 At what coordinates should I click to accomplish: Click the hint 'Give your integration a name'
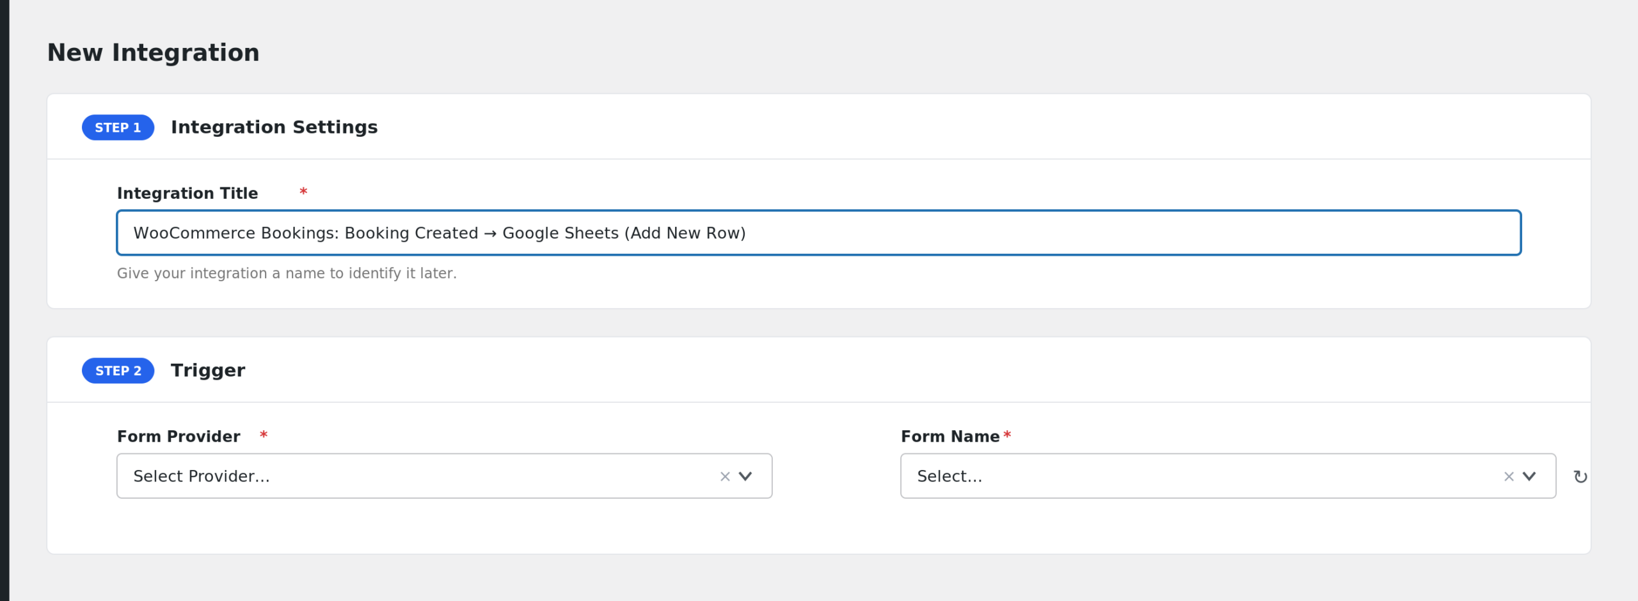pyautogui.click(x=287, y=274)
